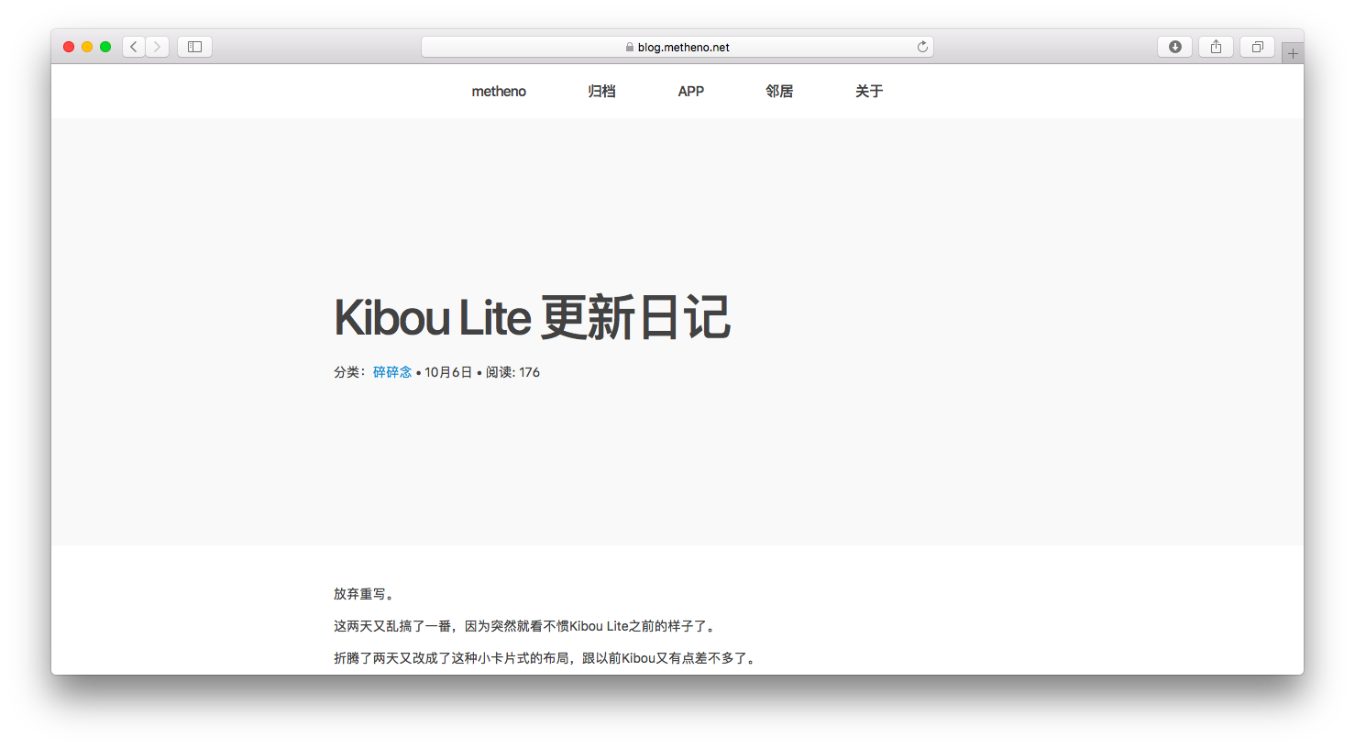Close the Safari window
The height and width of the screenshot is (748, 1355).
(x=69, y=46)
